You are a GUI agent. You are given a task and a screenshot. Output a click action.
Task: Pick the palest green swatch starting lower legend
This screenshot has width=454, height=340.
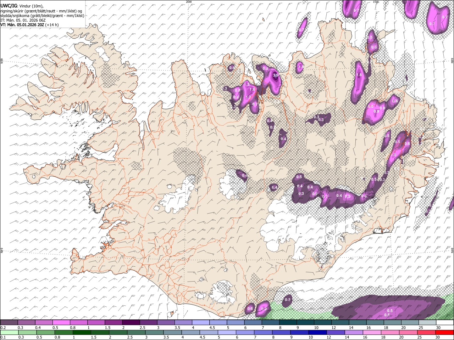pyautogui.click(x=9, y=332)
